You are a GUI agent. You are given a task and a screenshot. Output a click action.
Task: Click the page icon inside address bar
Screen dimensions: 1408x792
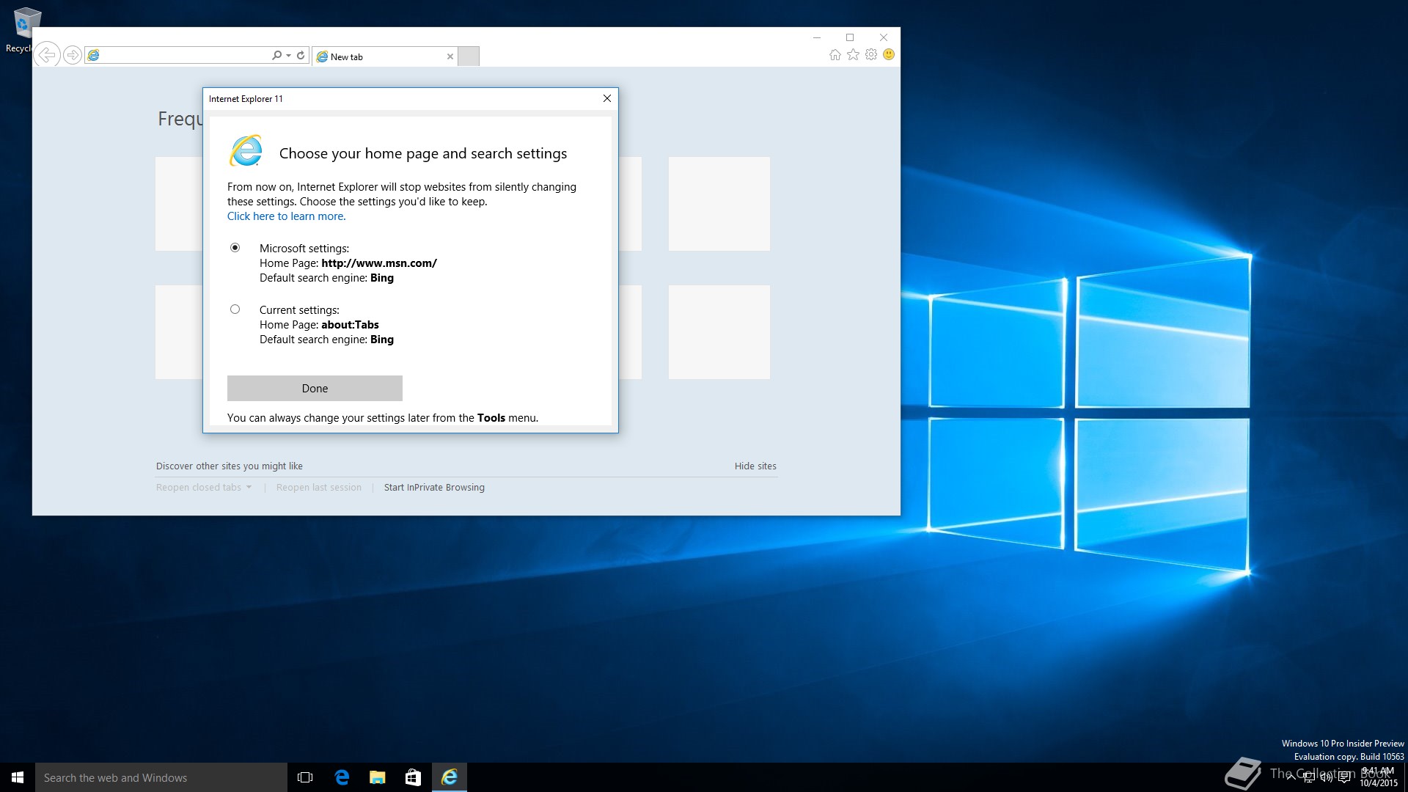coord(94,55)
